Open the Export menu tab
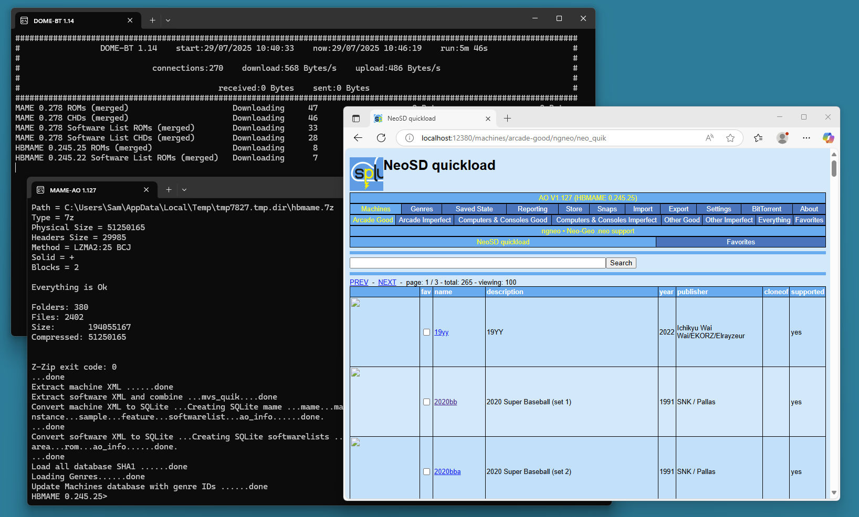859x517 pixels. [x=678, y=209]
